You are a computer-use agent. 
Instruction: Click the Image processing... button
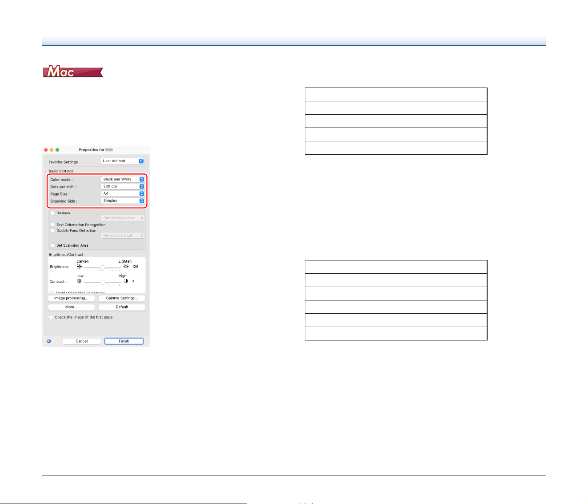72,298
